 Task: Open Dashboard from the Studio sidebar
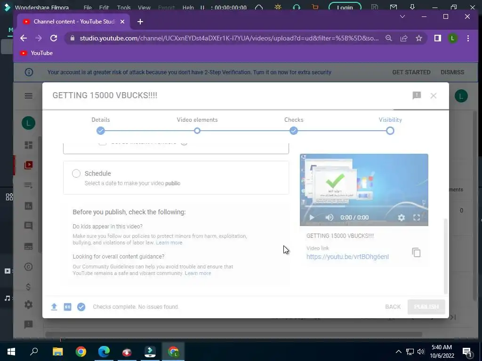tap(29, 145)
